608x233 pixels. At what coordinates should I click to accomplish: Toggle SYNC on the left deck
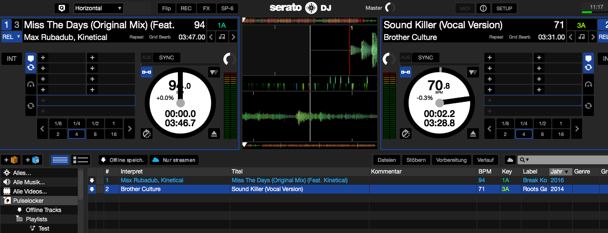(x=166, y=58)
